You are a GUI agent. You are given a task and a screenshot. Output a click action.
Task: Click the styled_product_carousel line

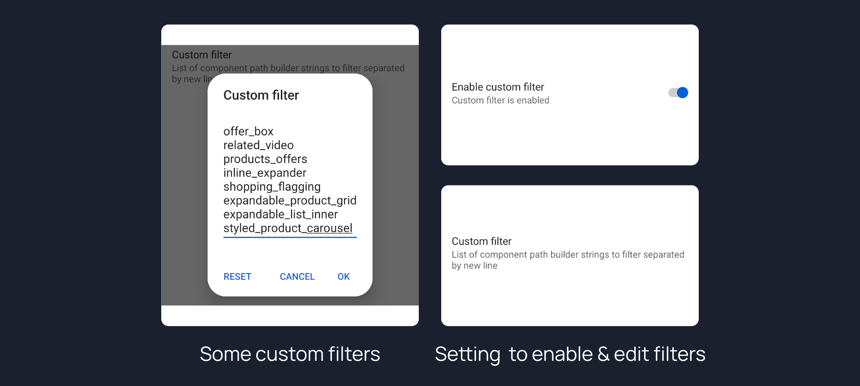click(288, 228)
